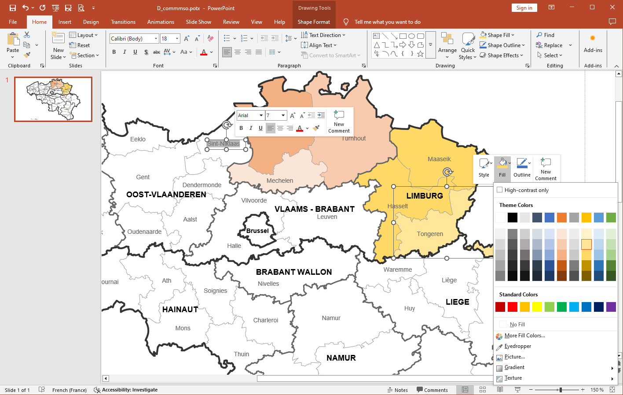This screenshot has width=623, height=395.
Task: Select the orange theme color swatch
Action: [x=561, y=217]
